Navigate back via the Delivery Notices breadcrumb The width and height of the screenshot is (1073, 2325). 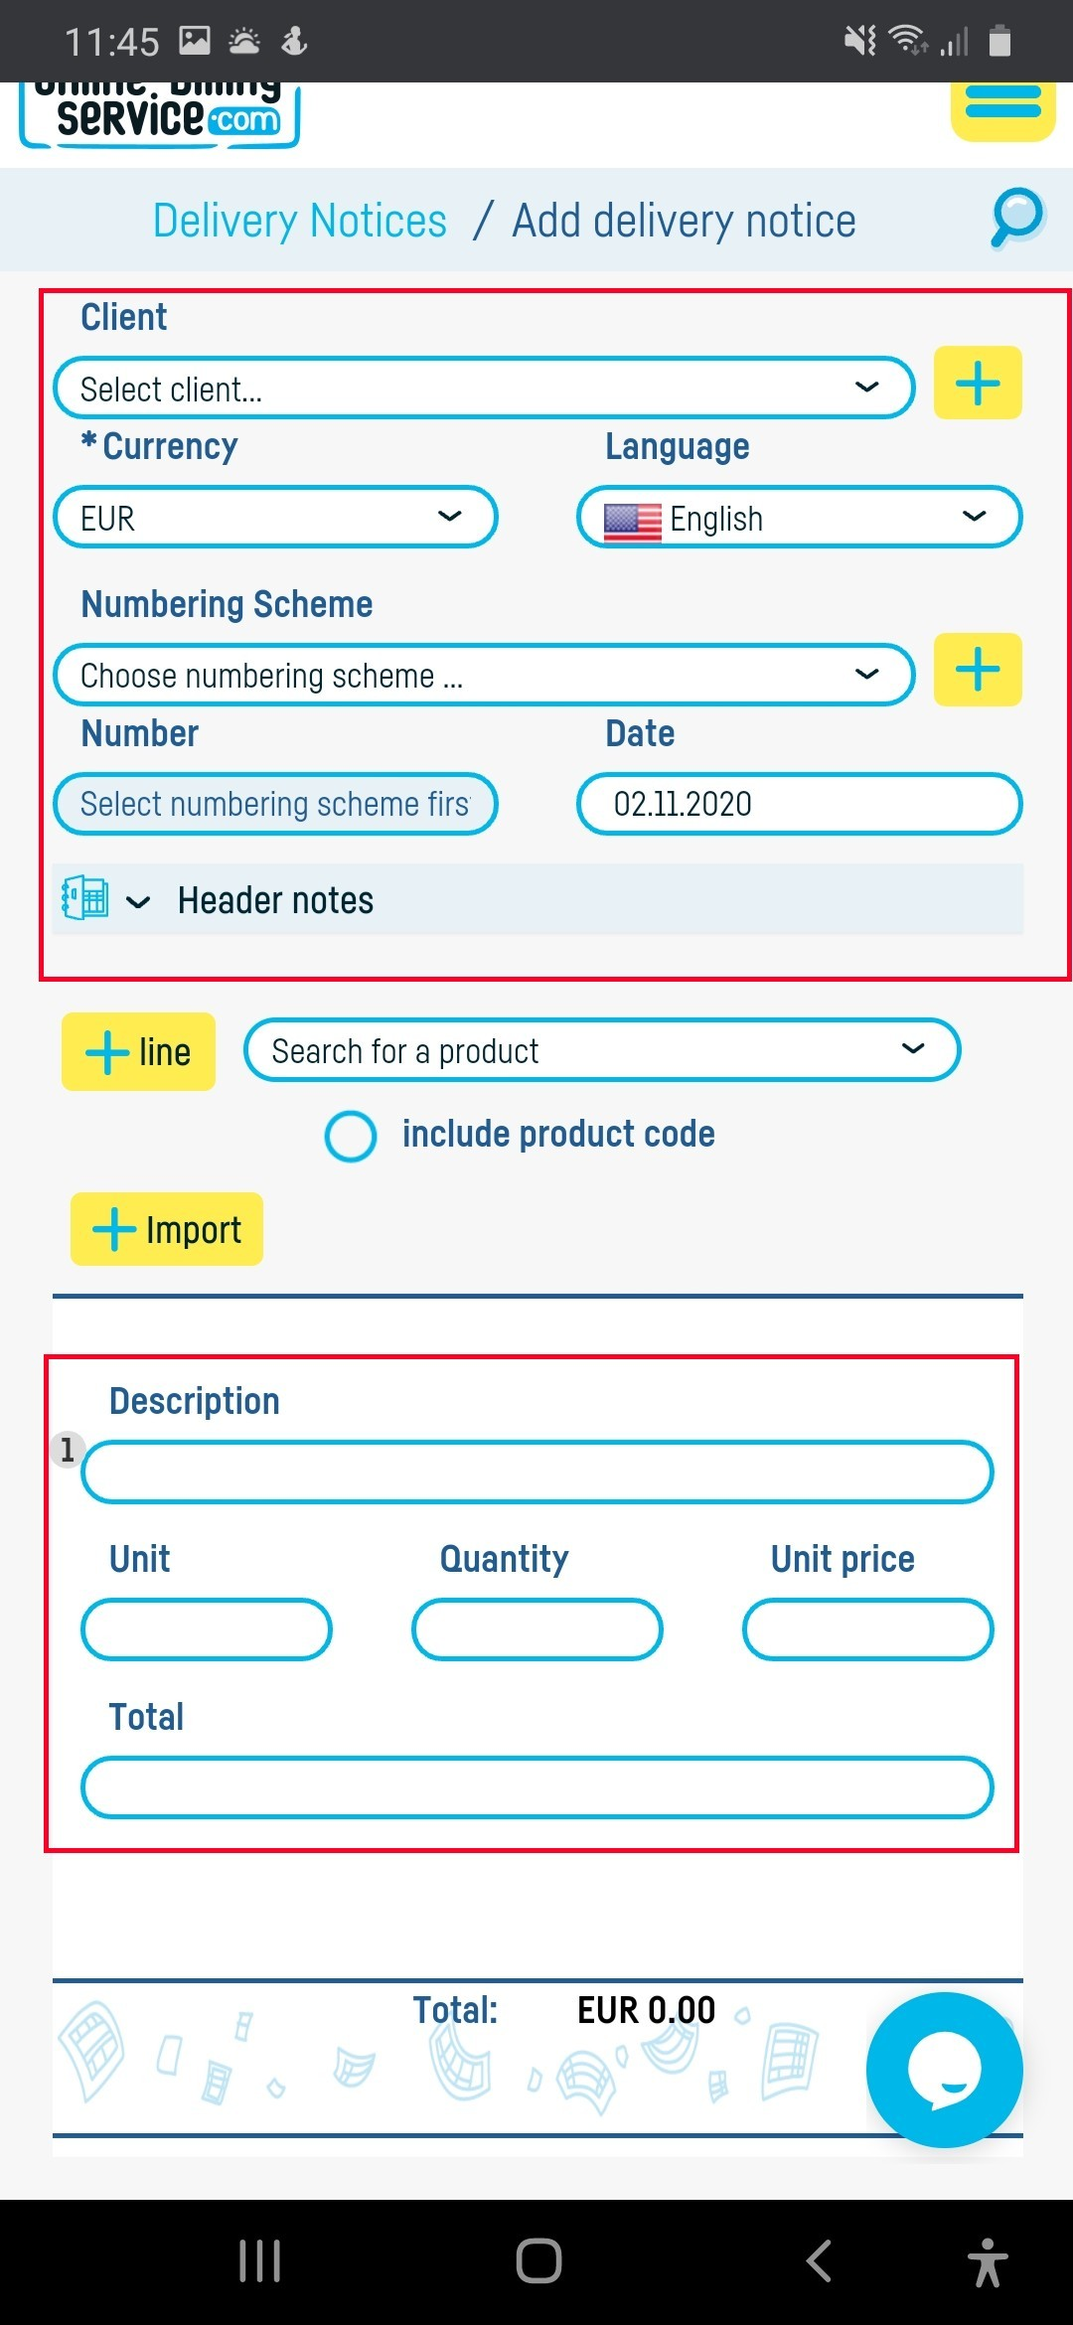[x=298, y=220]
